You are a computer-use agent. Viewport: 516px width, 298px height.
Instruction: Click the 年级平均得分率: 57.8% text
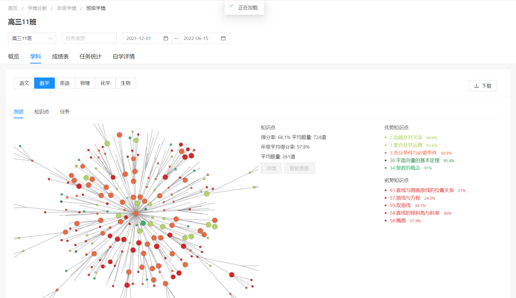tap(285, 147)
